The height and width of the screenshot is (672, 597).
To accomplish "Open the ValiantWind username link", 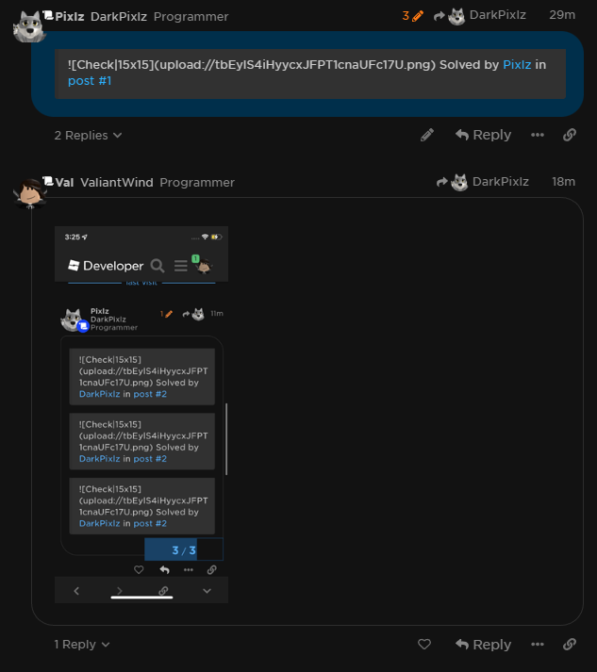I will click(x=117, y=183).
